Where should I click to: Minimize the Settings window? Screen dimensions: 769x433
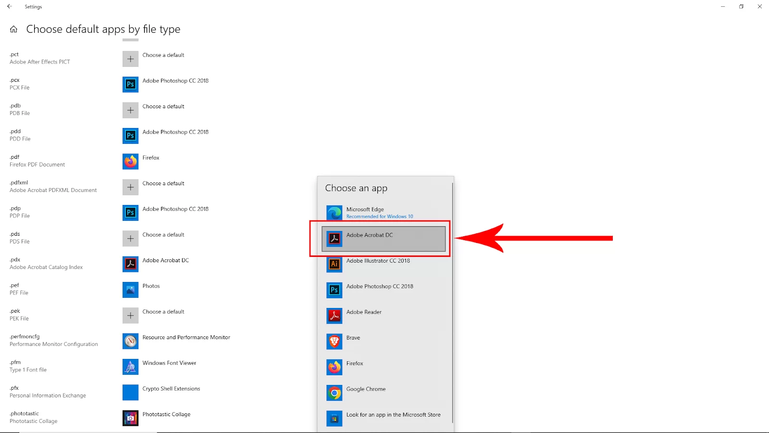(x=723, y=6)
